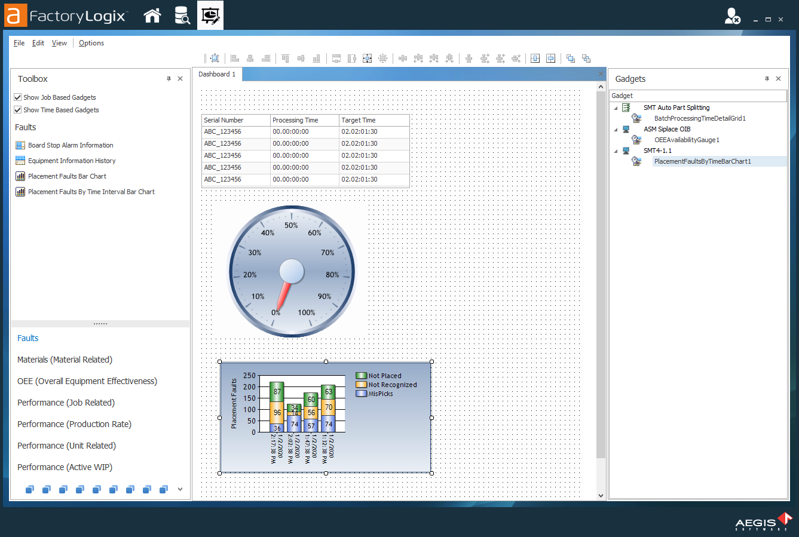This screenshot has height=537, width=799.
Task: Collapse the SMT4-1.1 tree node
Action: (x=616, y=151)
